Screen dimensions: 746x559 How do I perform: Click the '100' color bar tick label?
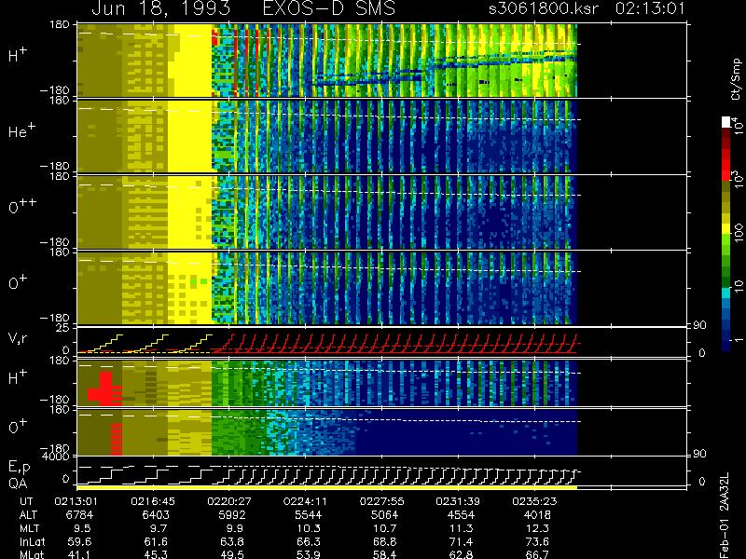[x=739, y=233]
